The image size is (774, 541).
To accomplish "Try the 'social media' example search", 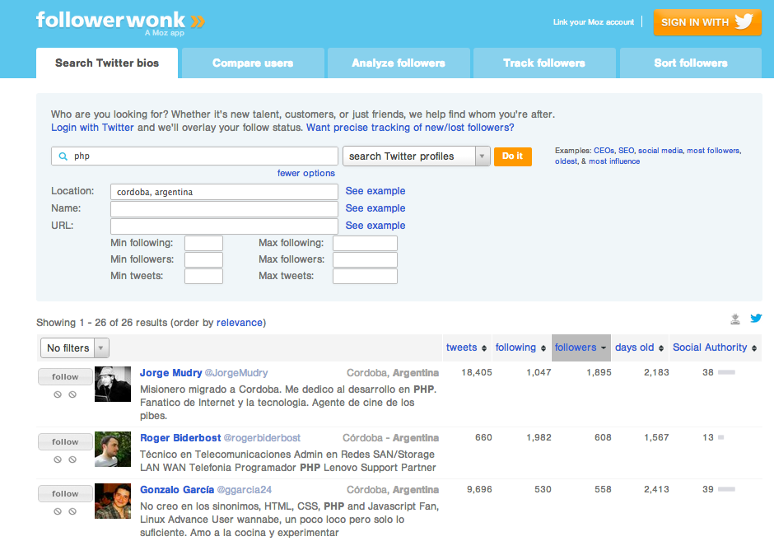I will pyautogui.click(x=660, y=151).
